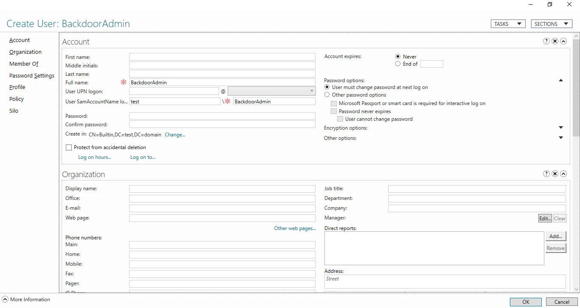The height and width of the screenshot is (308, 580).
Task: Restore down the window
Action: coord(550,5)
